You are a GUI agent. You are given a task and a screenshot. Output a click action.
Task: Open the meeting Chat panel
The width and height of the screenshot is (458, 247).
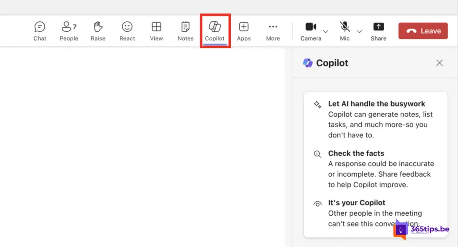pos(40,31)
